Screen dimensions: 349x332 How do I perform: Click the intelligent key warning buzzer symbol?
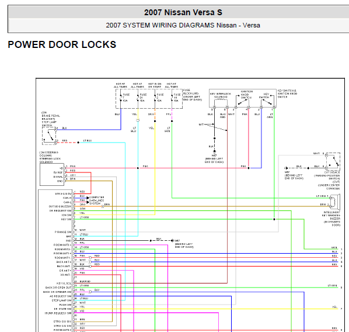pyautogui.click(x=335, y=202)
